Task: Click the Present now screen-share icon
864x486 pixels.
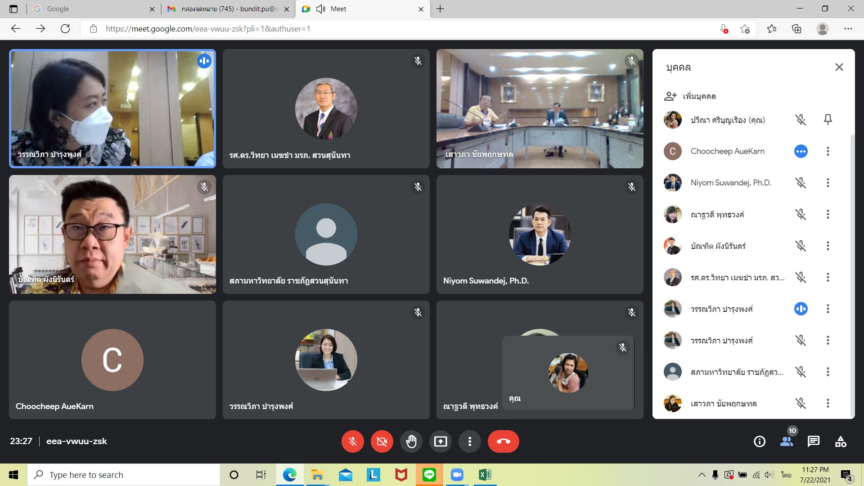Action: pos(440,441)
